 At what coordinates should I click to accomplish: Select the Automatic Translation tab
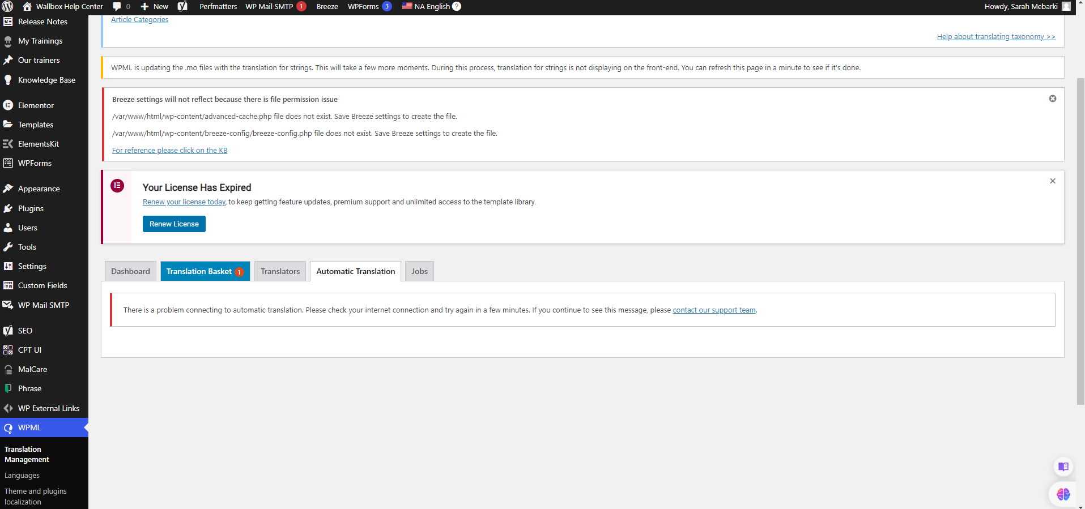pyautogui.click(x=356, y=271)
